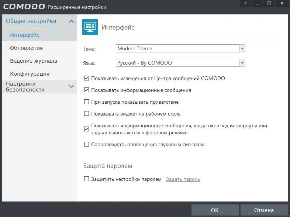Image resolution: width=290 pixels, height=217 pixels.
Task: Open 'Конфигурация' settings page
Action: tap(39, 74)
